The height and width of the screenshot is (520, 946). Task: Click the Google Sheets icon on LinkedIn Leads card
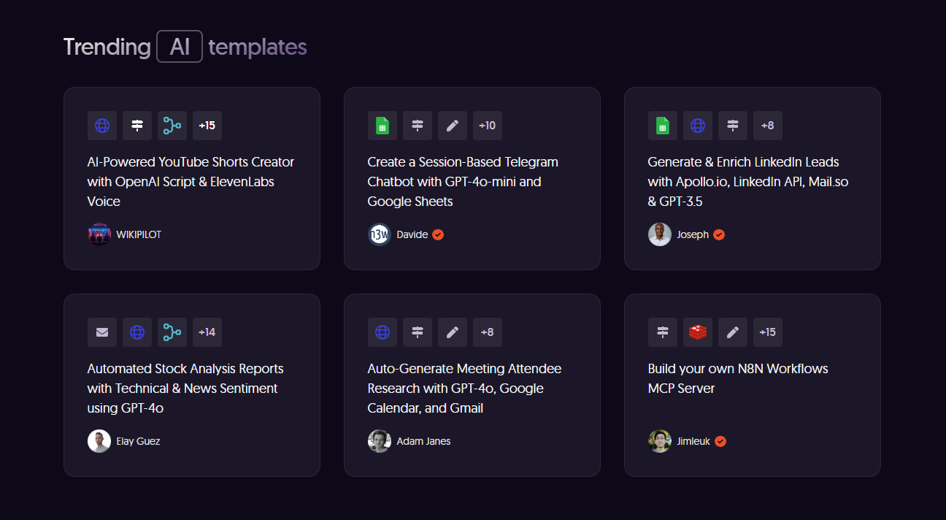[x=663, y=126]
